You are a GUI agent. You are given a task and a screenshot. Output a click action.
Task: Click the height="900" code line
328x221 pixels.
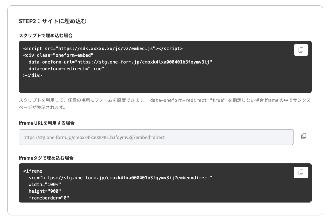coord(45,191)
